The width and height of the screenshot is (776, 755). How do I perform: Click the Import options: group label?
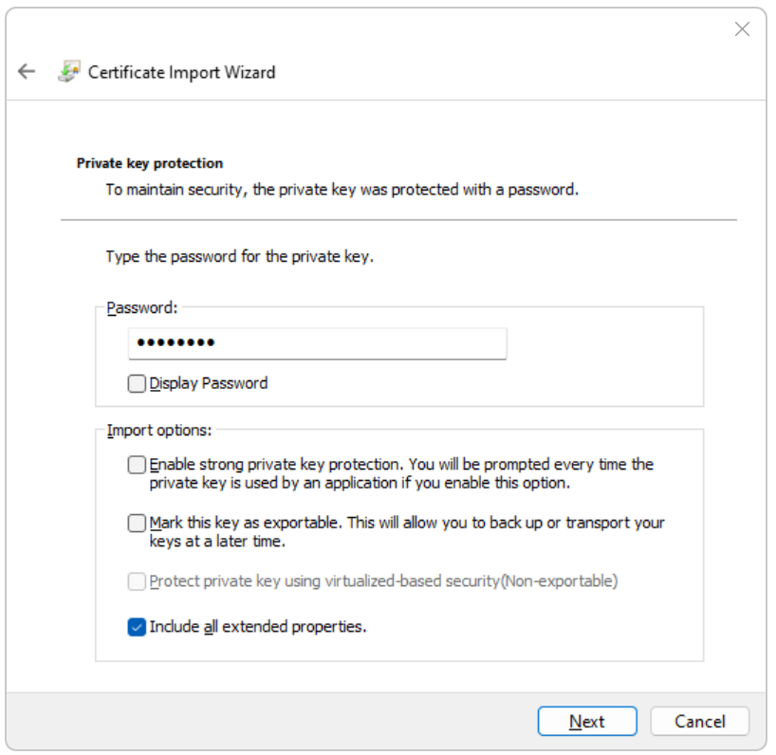158,430
